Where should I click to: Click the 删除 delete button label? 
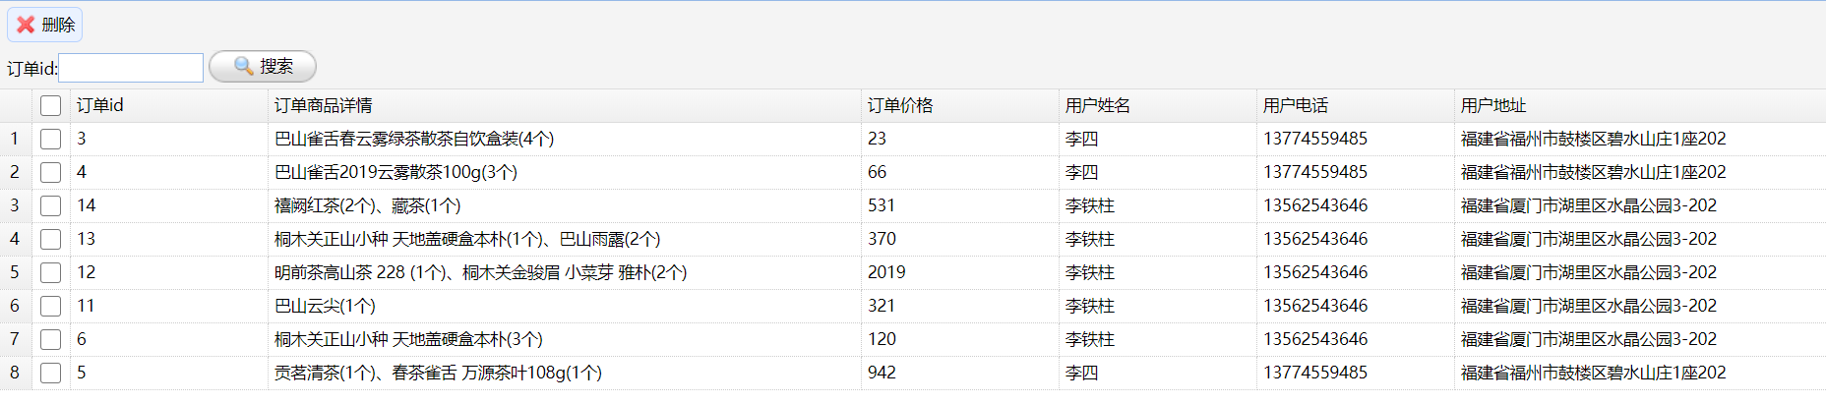click(58, 25)
